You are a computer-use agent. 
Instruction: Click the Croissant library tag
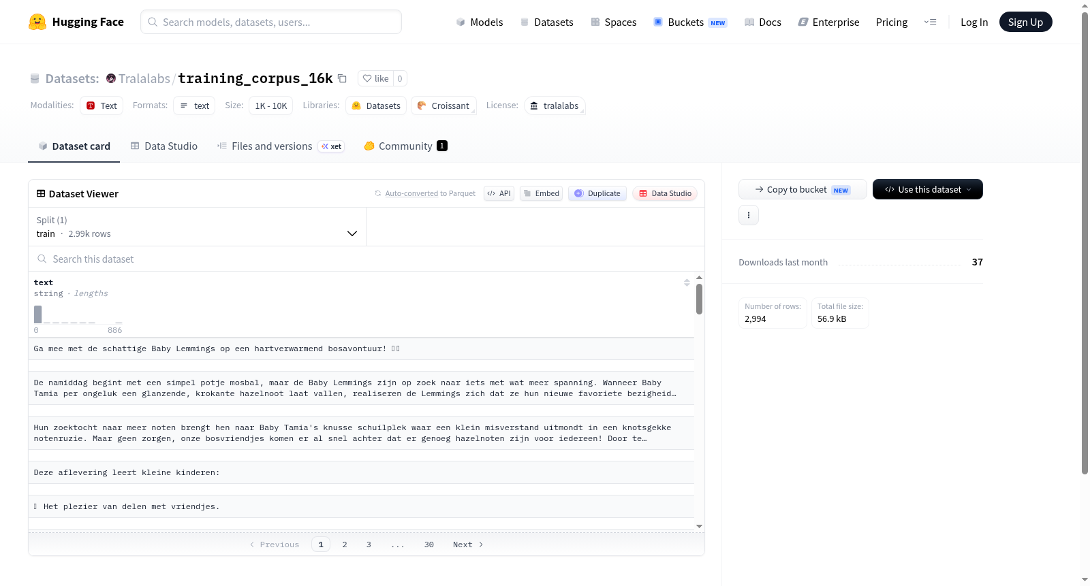[x=443, y=105]
